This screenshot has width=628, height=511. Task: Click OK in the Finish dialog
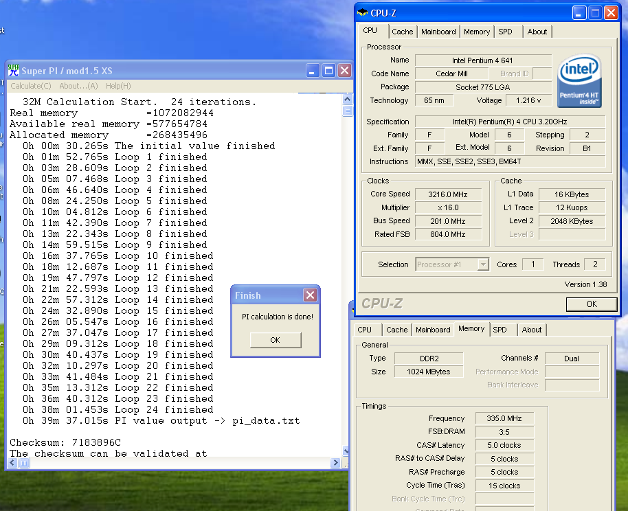276,340
